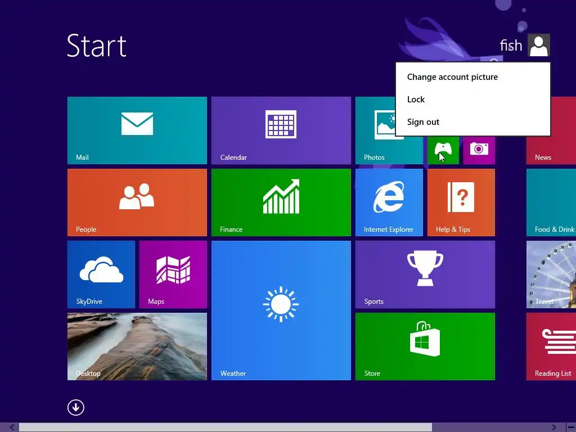
Task: Open the Food & Drink tile
Action: pos(551,202)
